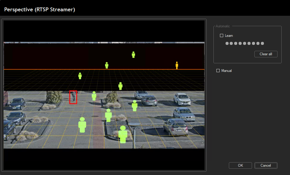290x175 pixels.
Task: Enable the Learn checkbox
Action: tap(221, 36)
